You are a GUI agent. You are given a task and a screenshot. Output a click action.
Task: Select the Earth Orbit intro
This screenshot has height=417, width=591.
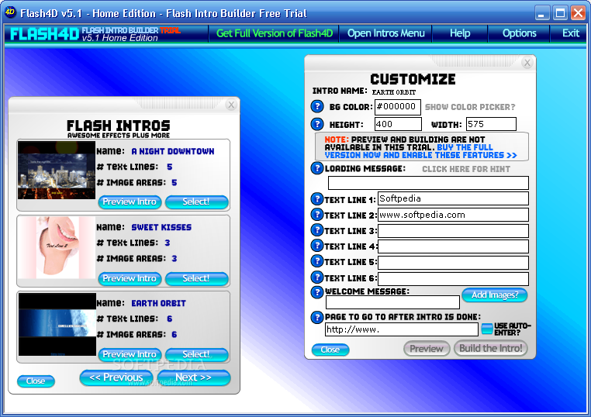click(196, 354)
